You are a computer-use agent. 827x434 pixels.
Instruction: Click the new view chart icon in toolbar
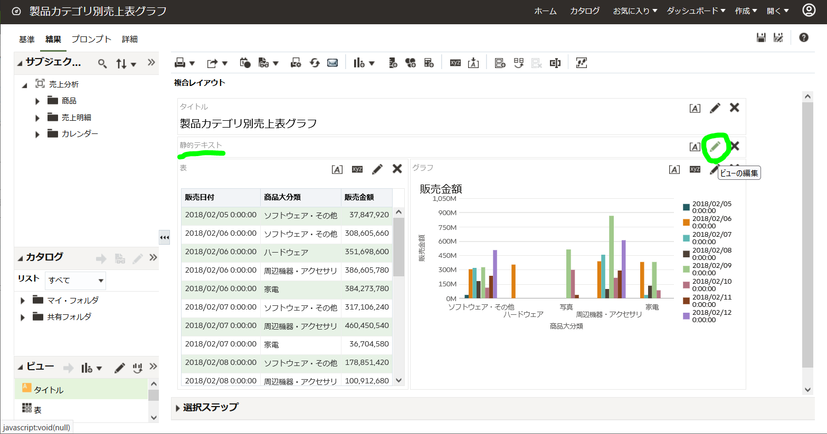pos(359,63)
